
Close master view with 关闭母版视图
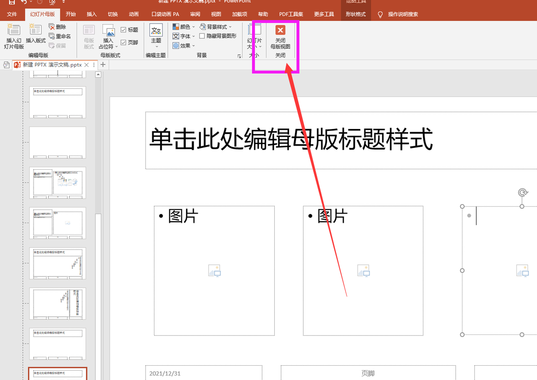pyautogui.click(x=280, y=37)
